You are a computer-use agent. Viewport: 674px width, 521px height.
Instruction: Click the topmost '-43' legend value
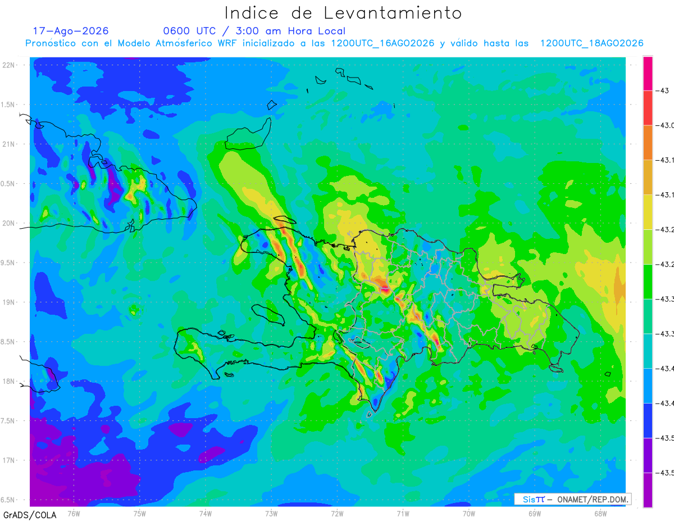pyautogui.click(x=662, y=91)
